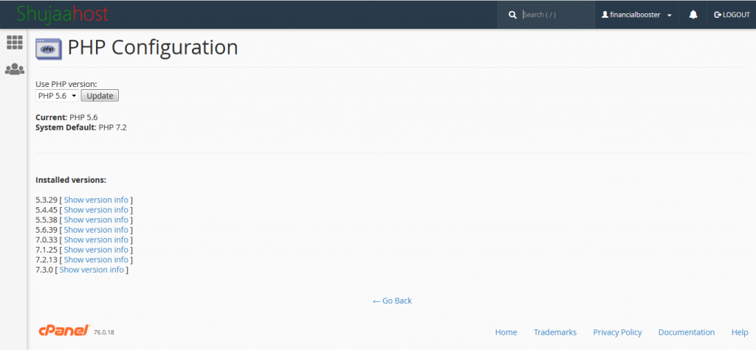This screenshot has width=756, height=350.
Task: Show version info for PHP 5.5.38
Action: 96,220
